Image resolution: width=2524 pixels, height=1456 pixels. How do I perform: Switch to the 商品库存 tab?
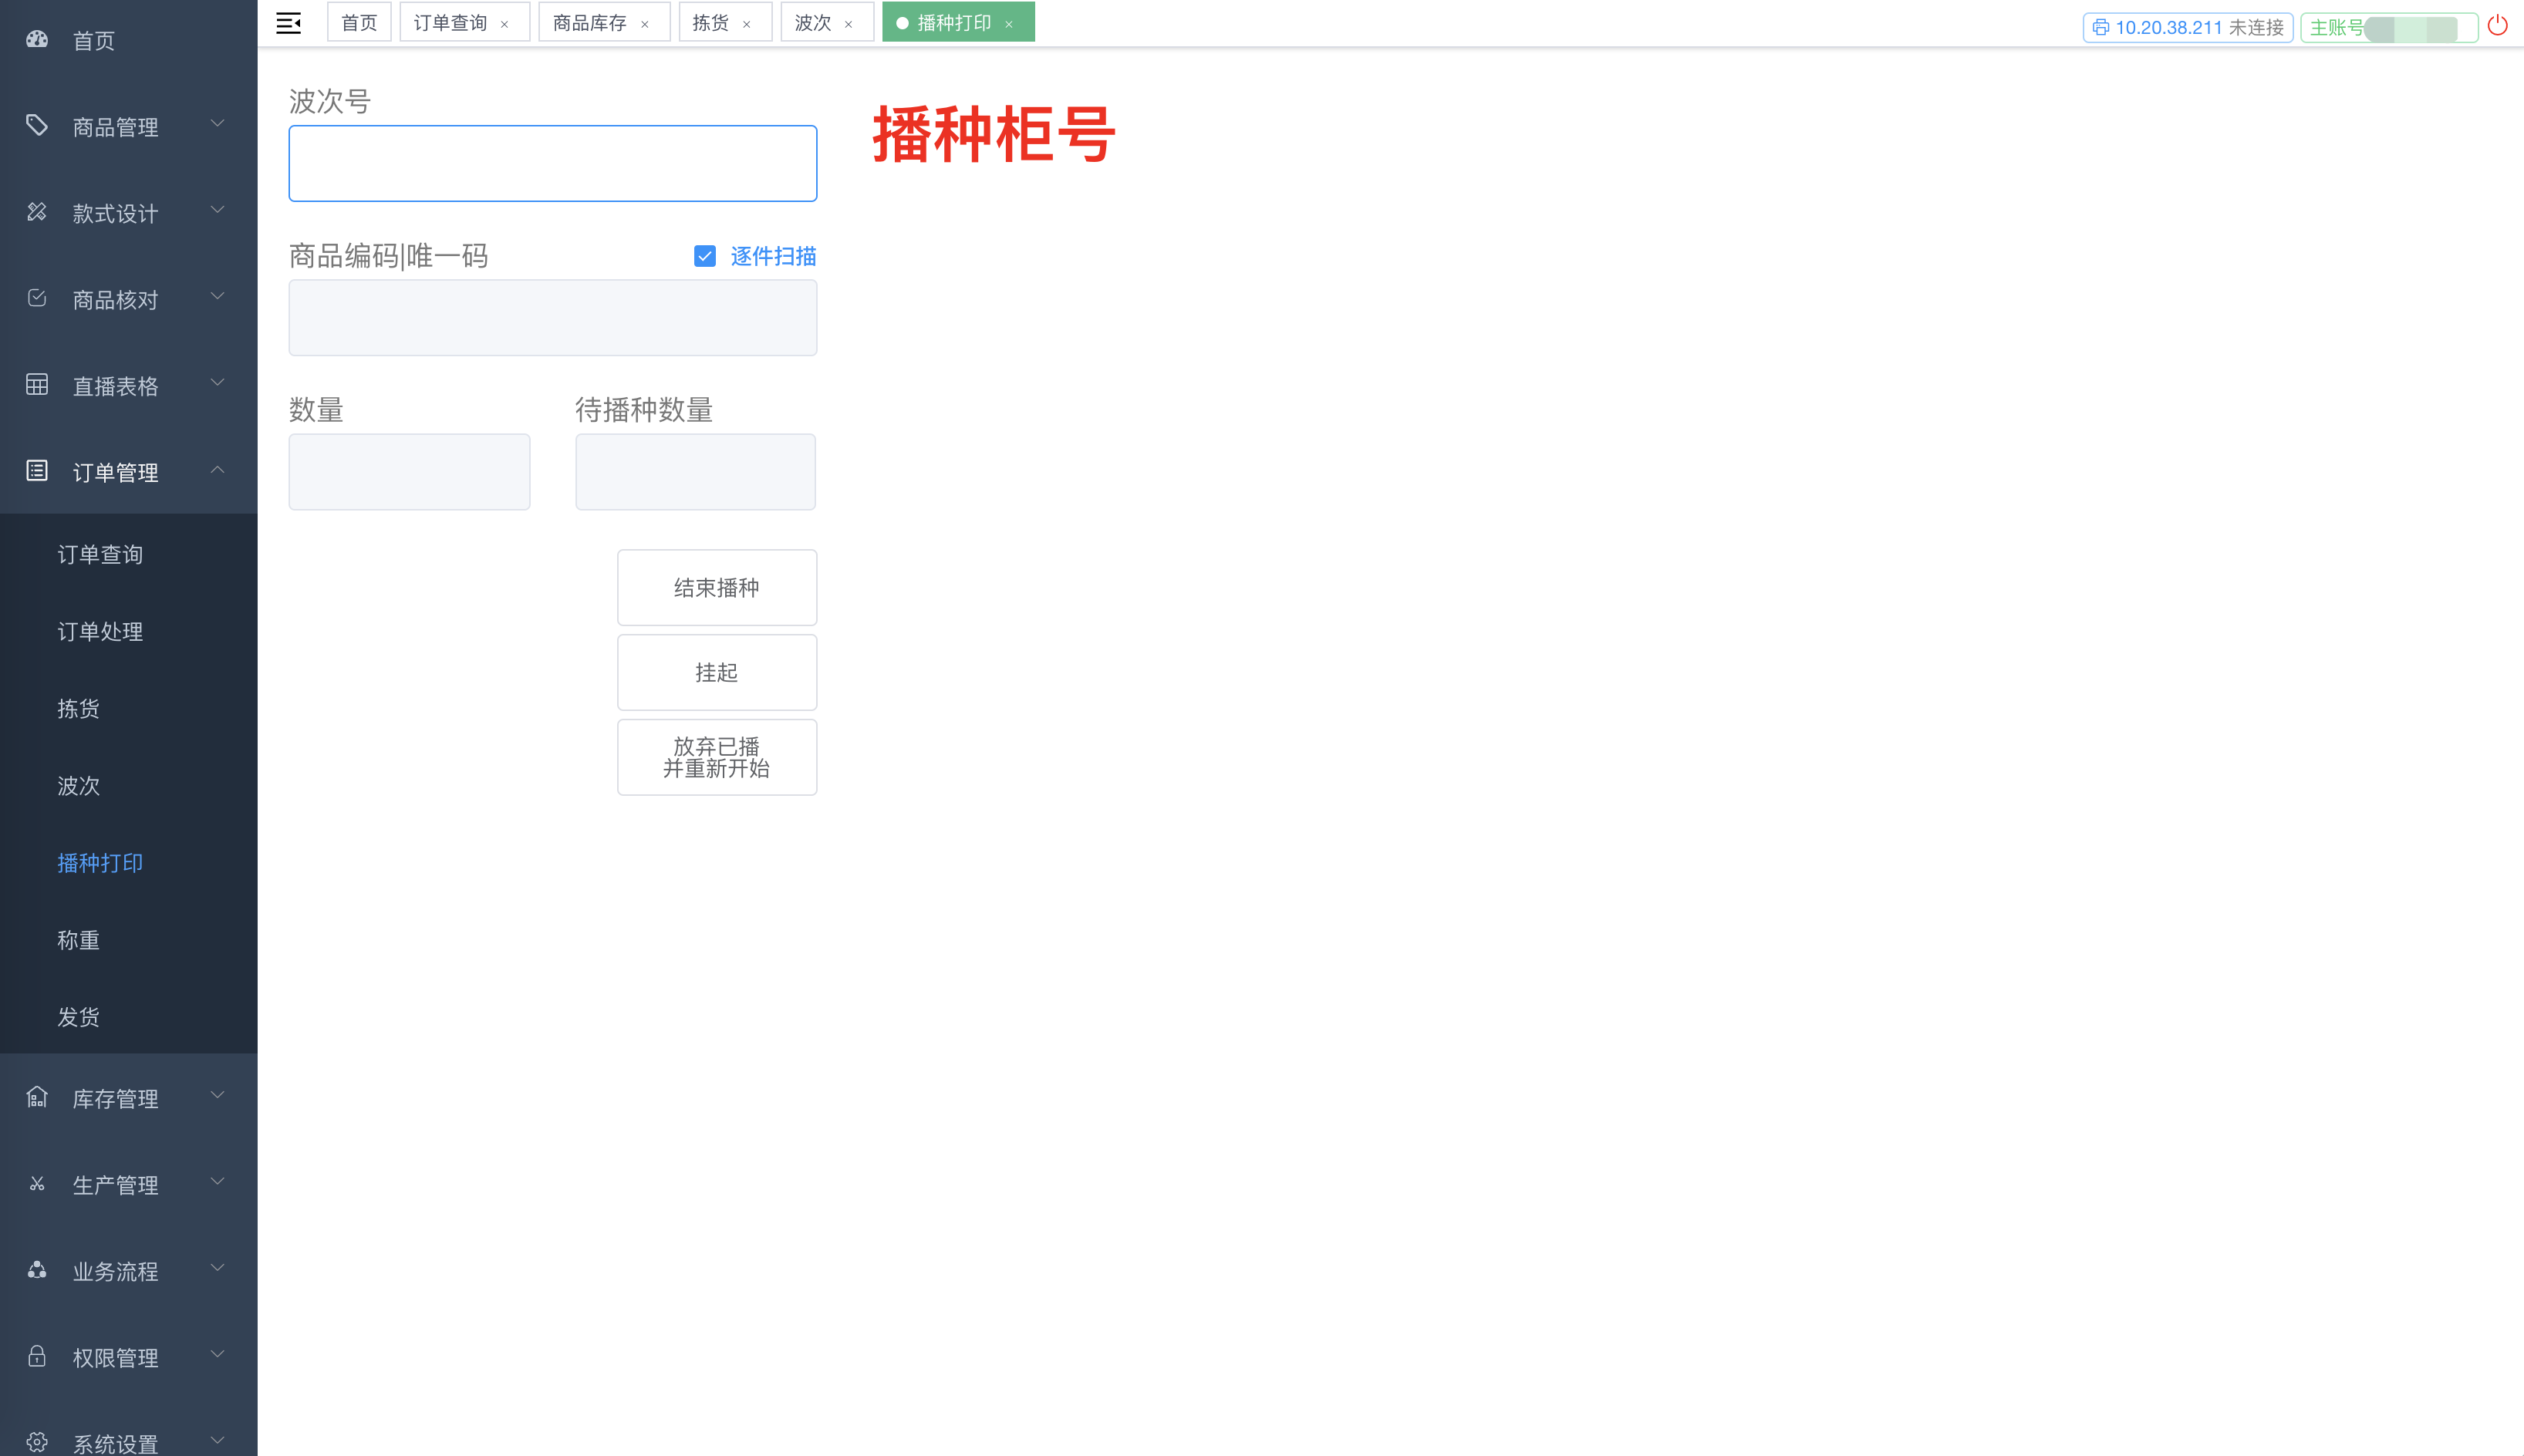pyautogui.click(x=589, y=23)
